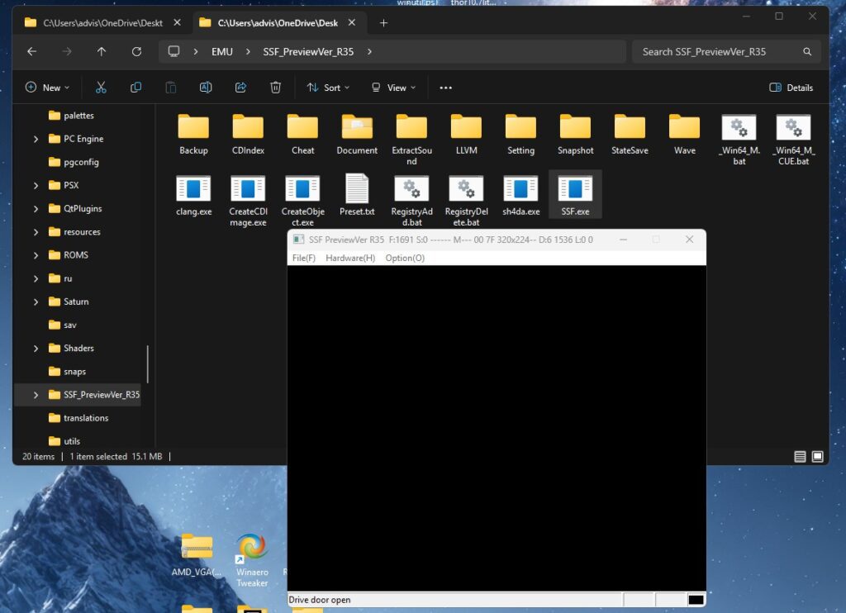This screenshot has width=846, height=613.
Task: Select the StateSave folder
Action: [x=630, y=134]
